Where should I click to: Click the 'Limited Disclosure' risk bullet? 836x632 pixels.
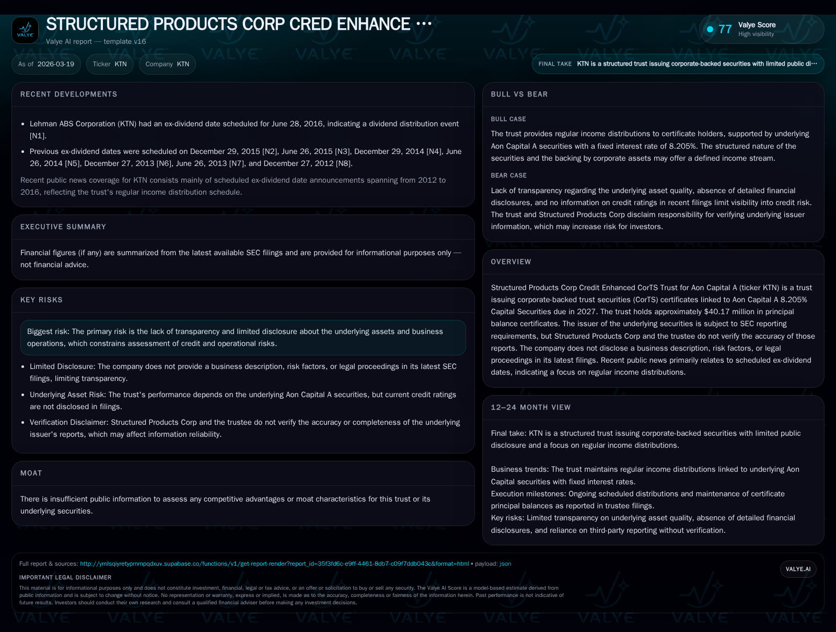tap(243, 373)
